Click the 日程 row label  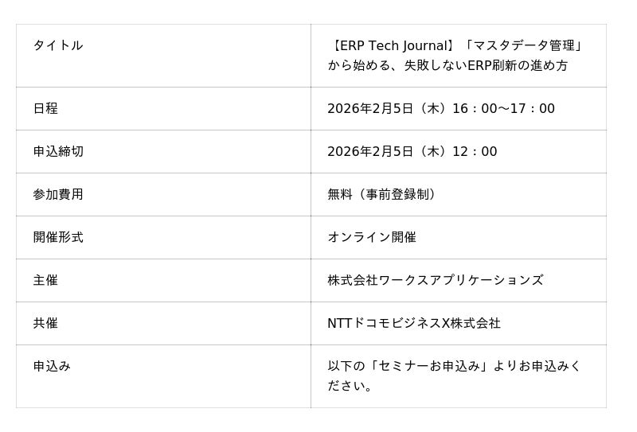point(45,108)
